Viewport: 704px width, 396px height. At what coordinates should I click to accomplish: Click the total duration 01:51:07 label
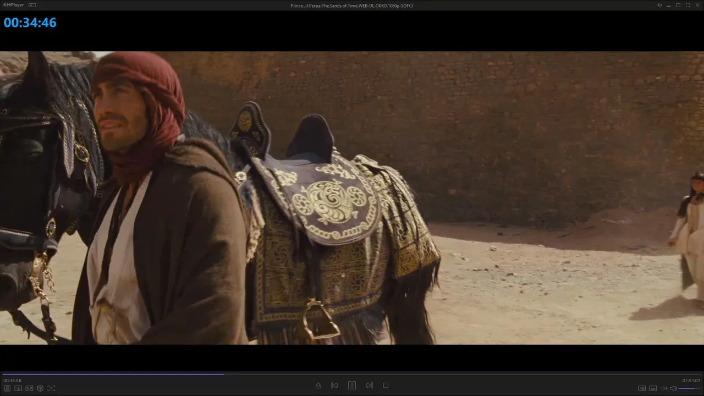click(691, 381)
